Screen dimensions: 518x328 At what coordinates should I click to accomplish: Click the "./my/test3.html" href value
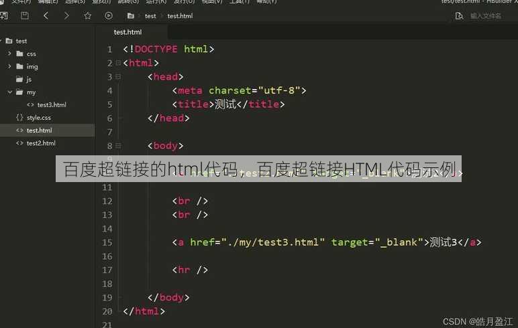[273, 242]
